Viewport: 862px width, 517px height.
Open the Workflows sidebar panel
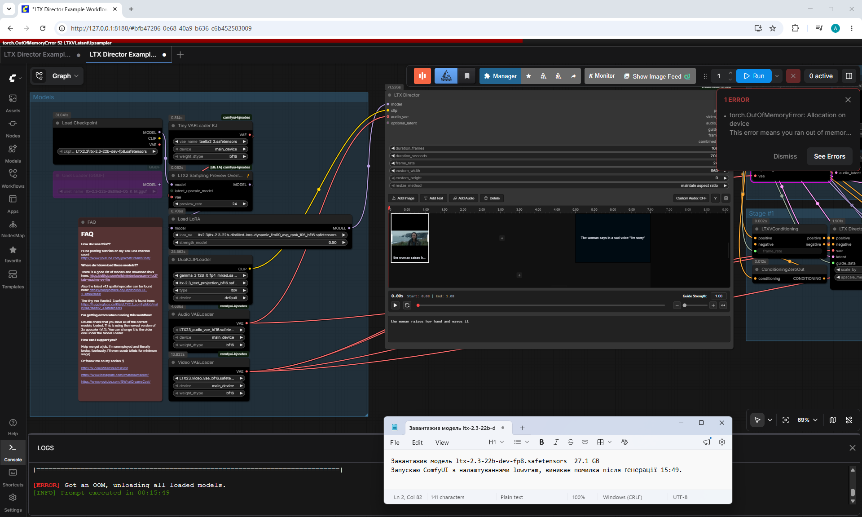pos(13,178)
